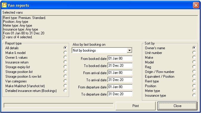Select Make & model report type
201x113 pixels.
point(65,52)
